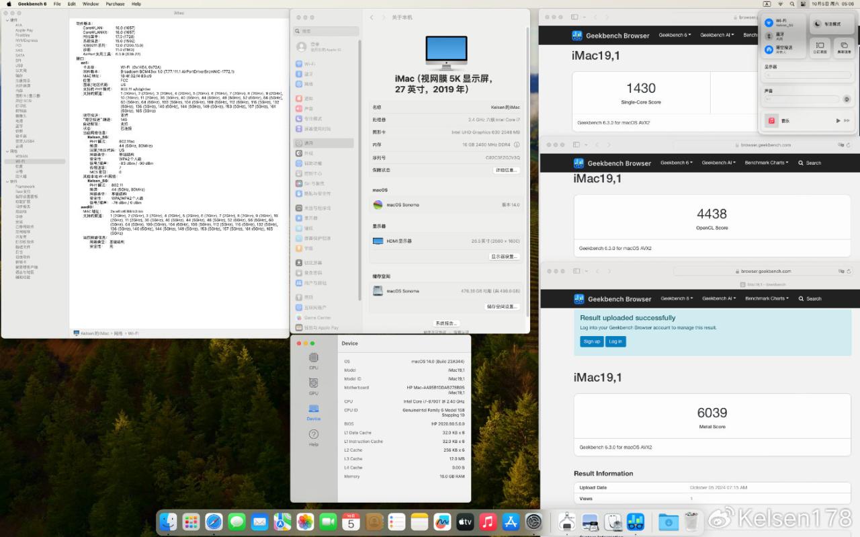Click the 系统报告 (System Report) button
Screen dimensions: 860x537
(446, 323)
